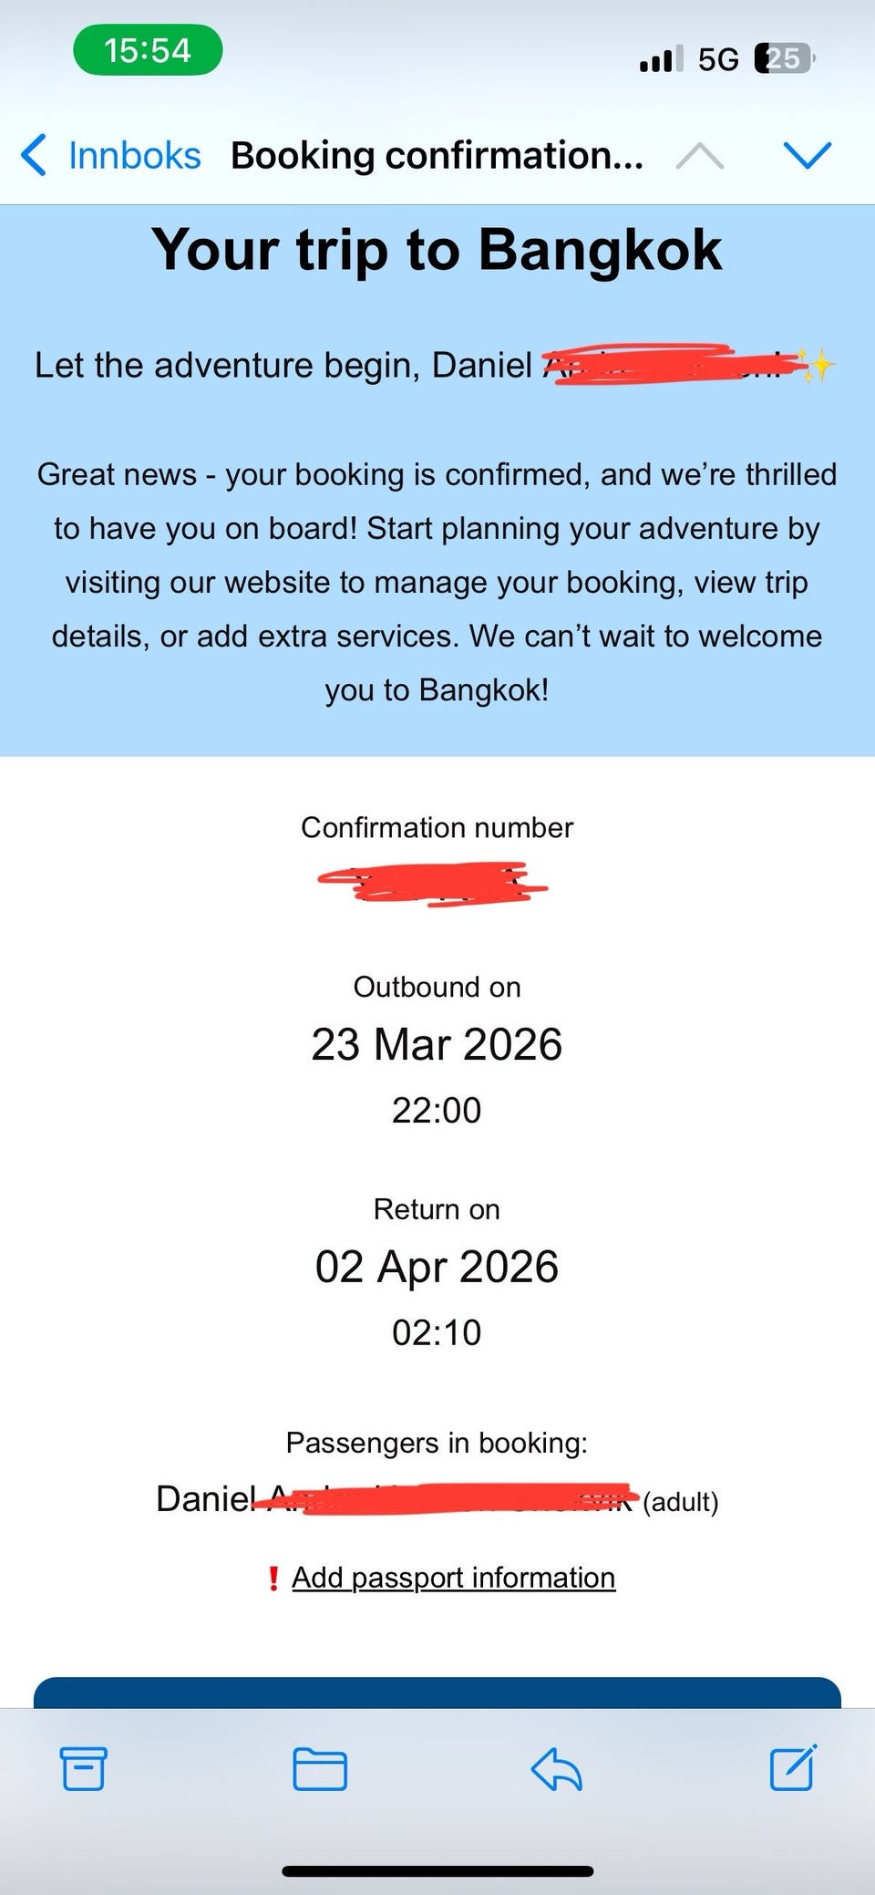Tap the 5G network indicator
The width and height of the screenshot is (875, 1895).
coord(718,60)
